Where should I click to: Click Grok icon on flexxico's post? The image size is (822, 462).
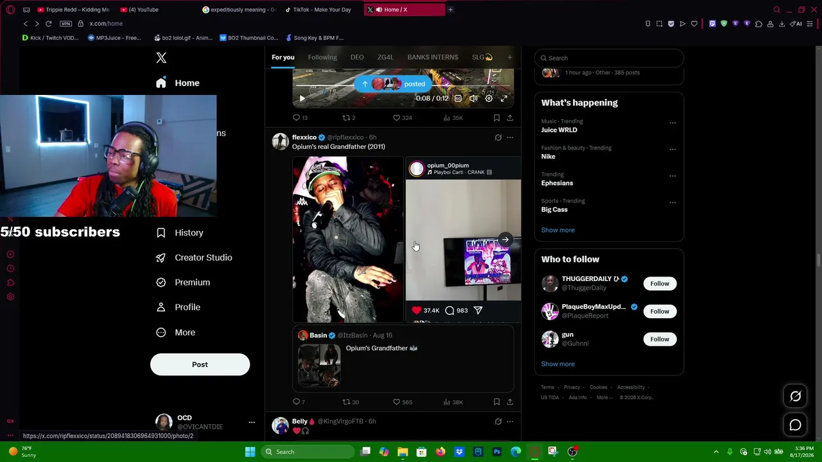498,137
